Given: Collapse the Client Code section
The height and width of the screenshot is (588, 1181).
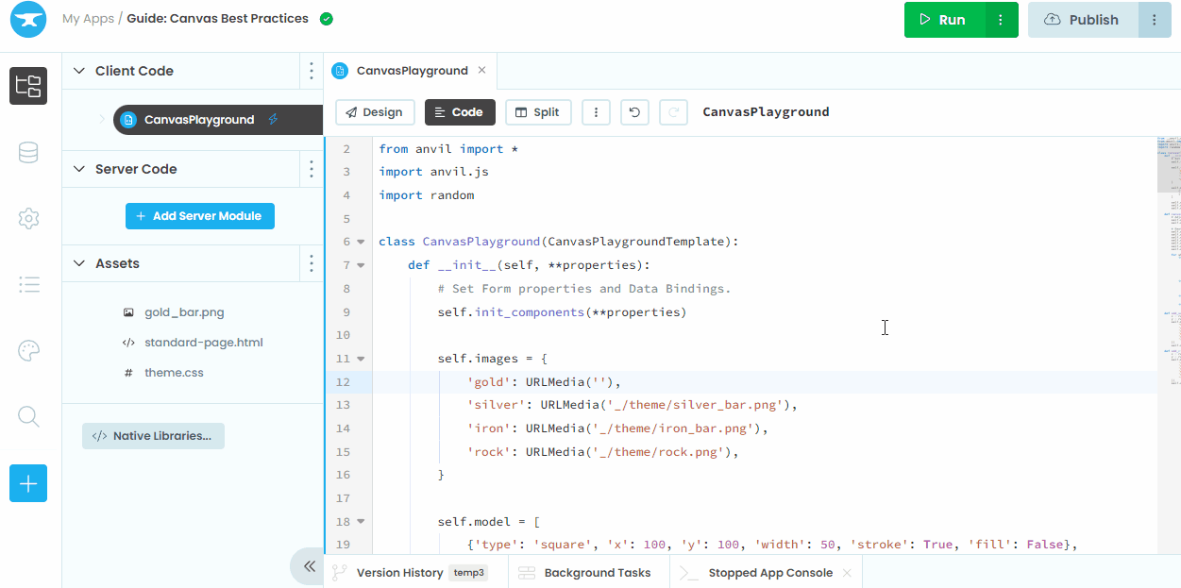Looking at the screenshot, I should tap(78, 71).
